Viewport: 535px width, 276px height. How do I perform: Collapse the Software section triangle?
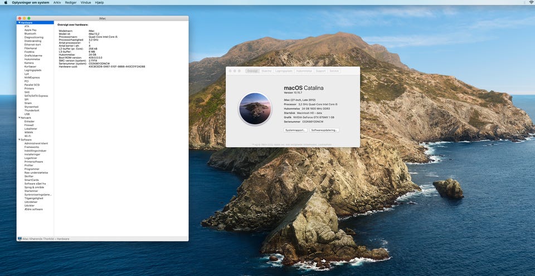19,140
